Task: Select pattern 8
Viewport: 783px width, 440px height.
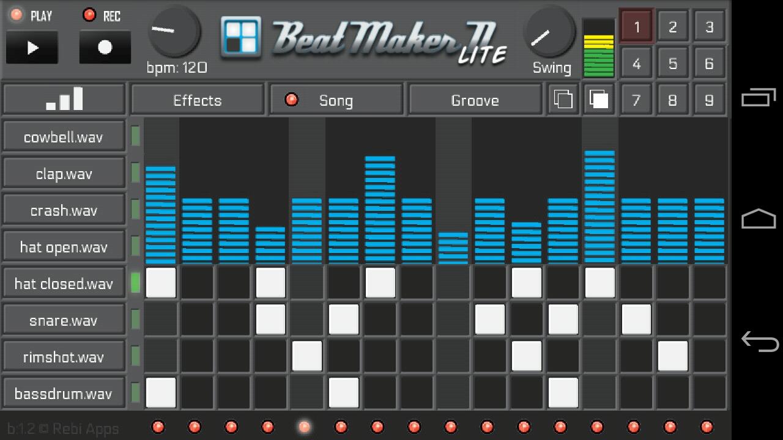Action: pyautogui.click(x=673, y=100)
